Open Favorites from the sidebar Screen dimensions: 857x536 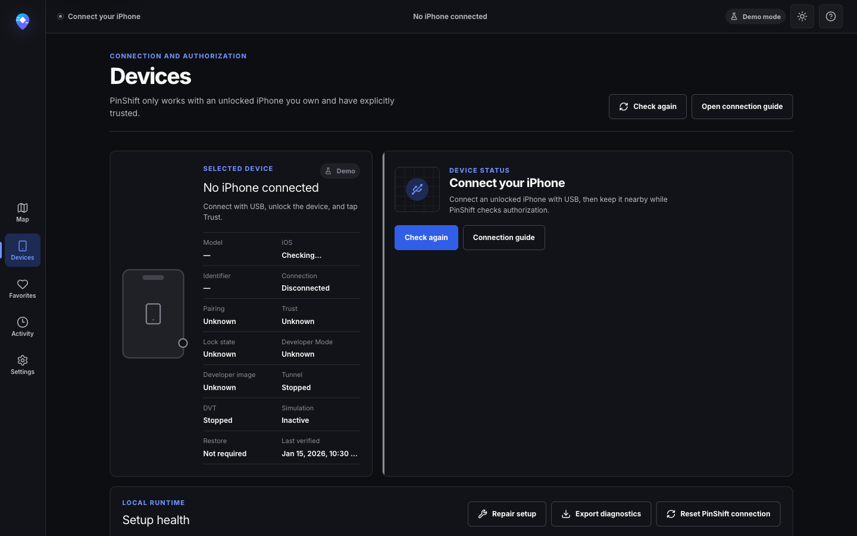click(x=23, y=288)
